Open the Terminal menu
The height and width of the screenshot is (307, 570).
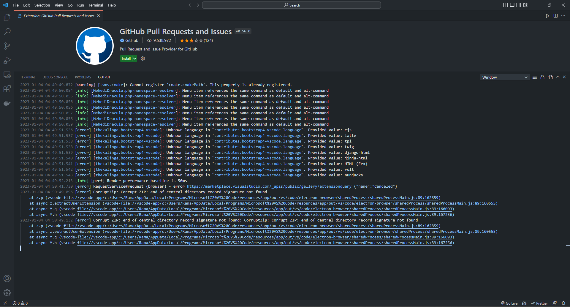point(96,5)
